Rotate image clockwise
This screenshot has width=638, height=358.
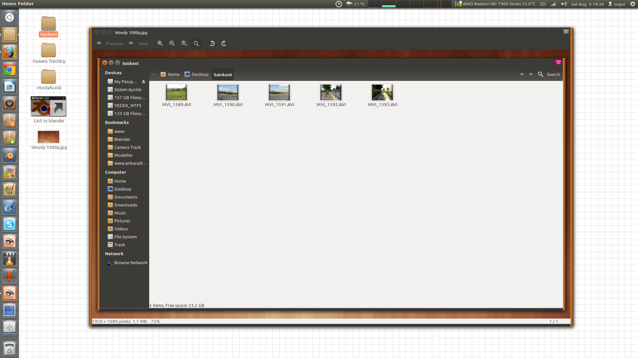(224, 43)
